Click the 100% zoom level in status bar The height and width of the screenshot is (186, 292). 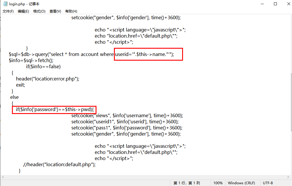coord(218,183)
